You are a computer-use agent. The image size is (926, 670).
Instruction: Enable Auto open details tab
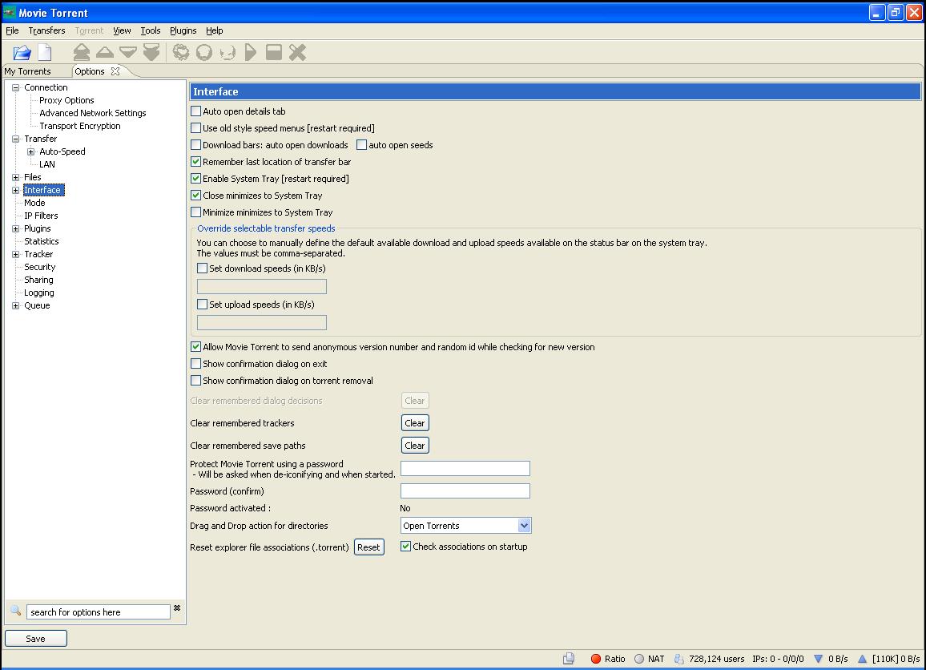point(196,111)
